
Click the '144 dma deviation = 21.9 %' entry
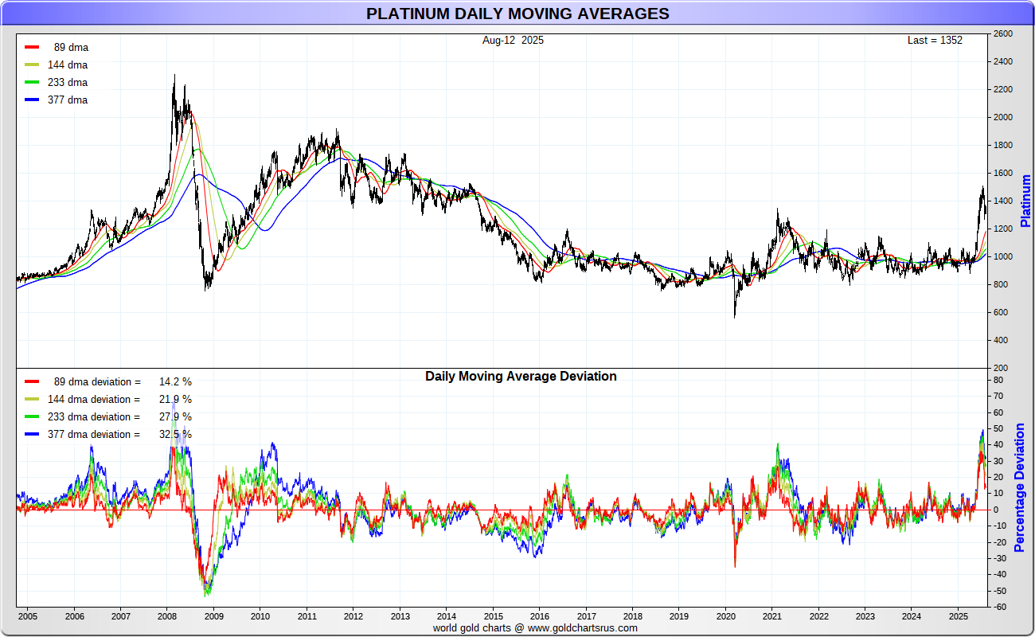click(119, 399)
